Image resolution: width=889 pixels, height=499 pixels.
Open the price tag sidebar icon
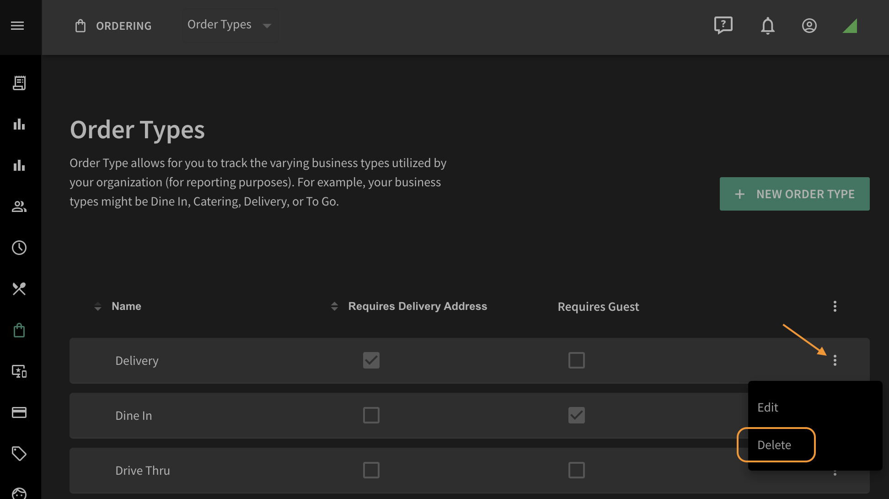[x=19, y=454]
